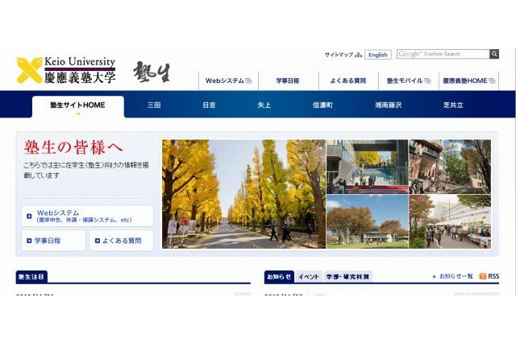The image size is (516, 343).
Task: Click the 塾生注目 section header
Action: click(31, 277)
